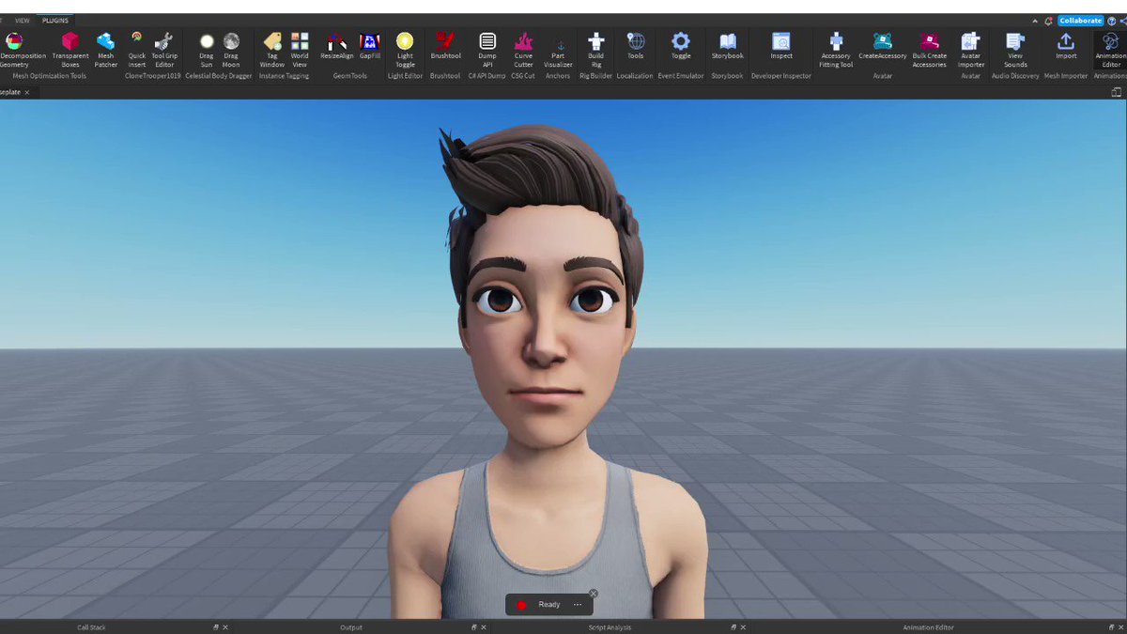Switch to the PLUGINS tab
This screenshot has width=1127, height=634.
(x=54, y=20)
